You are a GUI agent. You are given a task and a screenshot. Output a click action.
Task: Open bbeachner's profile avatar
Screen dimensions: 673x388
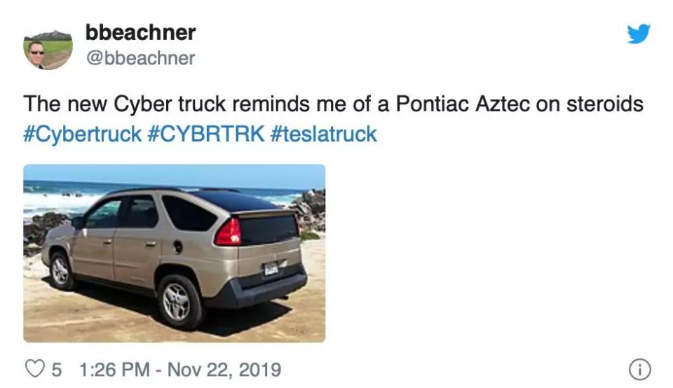point(48,49)
